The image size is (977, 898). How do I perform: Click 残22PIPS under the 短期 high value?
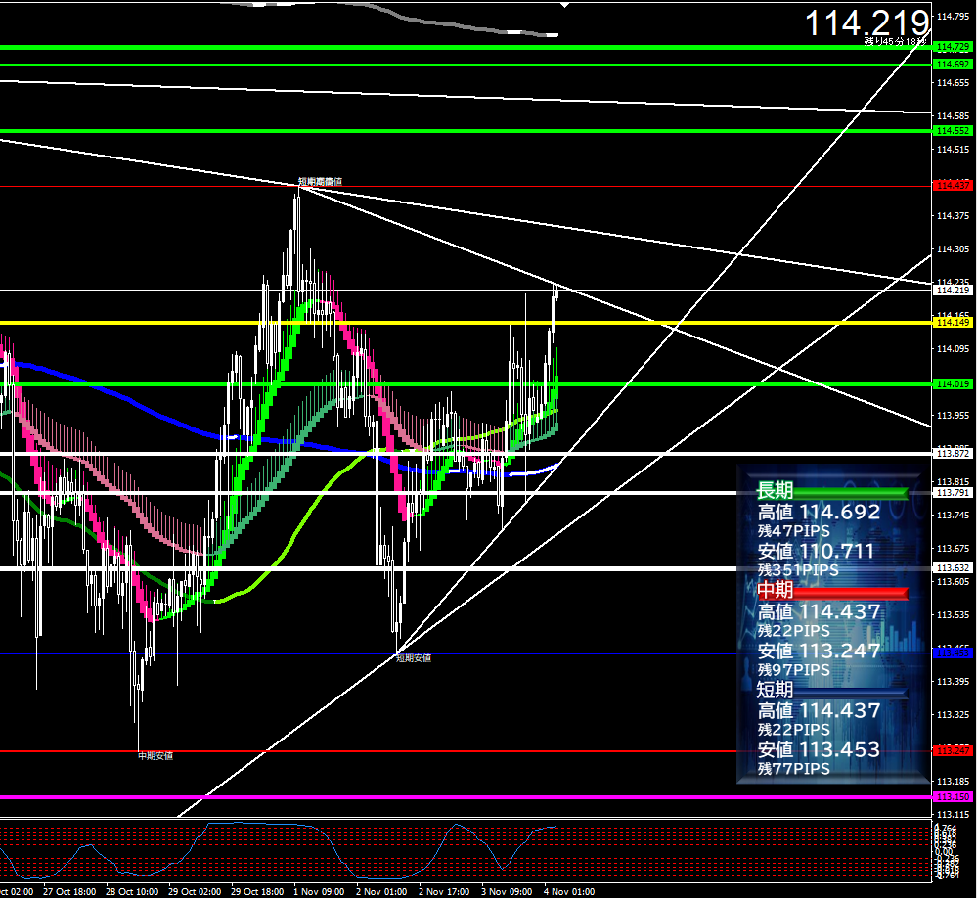click(x=794, y=730)
